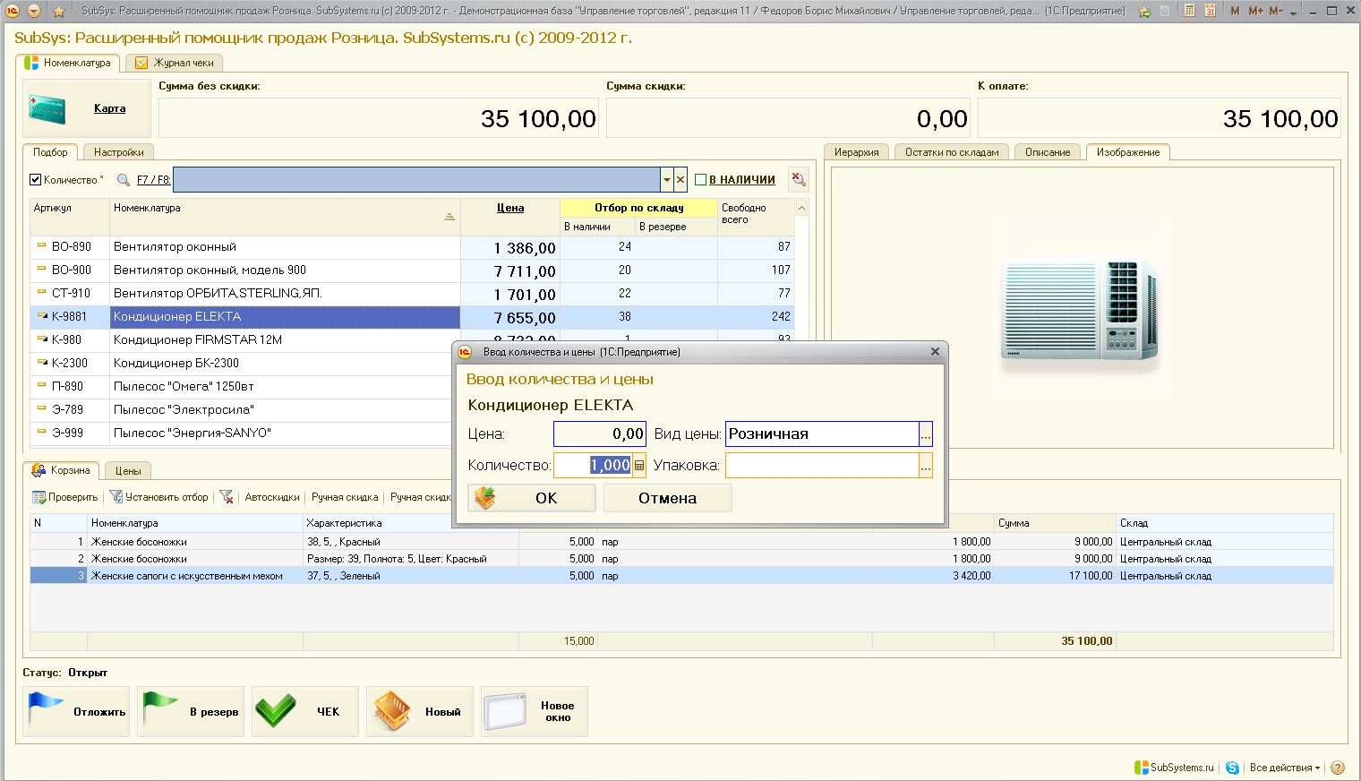
Task: Click the advanced search icon right of В НАЛИЧИИ
Action: point(799,180)
